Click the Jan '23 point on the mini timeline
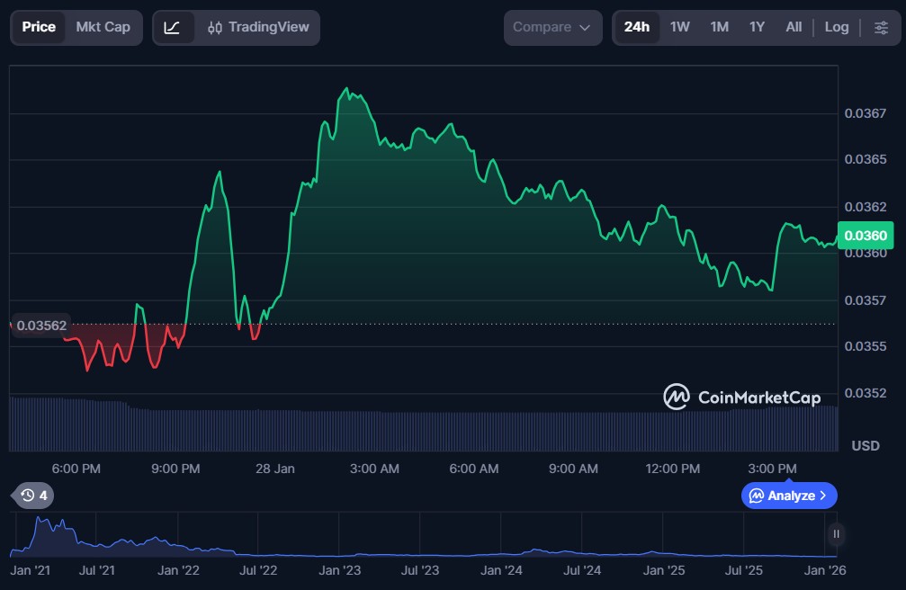Image resolution: width=906 pixels, height=590 pixels. coord(340,570)
